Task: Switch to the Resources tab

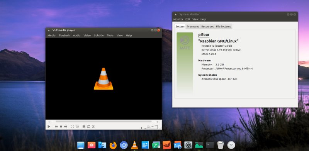Action: (x=207, y=26)
